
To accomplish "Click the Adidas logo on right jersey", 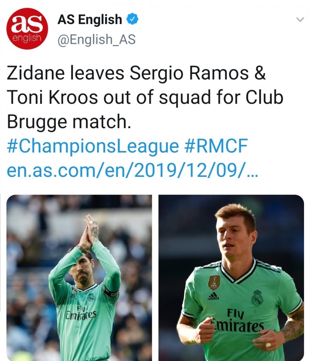I will [x=213, y=296].
